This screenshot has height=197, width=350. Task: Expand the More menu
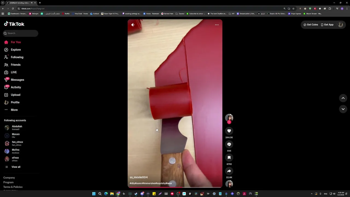(x=11, y=110)
